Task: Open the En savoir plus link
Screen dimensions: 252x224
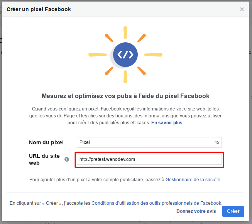Action: [x=167, y=122]
